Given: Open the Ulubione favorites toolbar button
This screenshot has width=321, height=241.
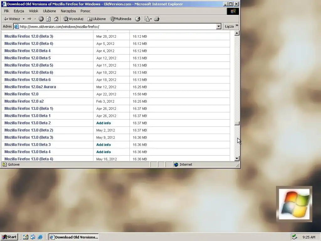Looking at the screenshot, I should (x=97, y=19).
